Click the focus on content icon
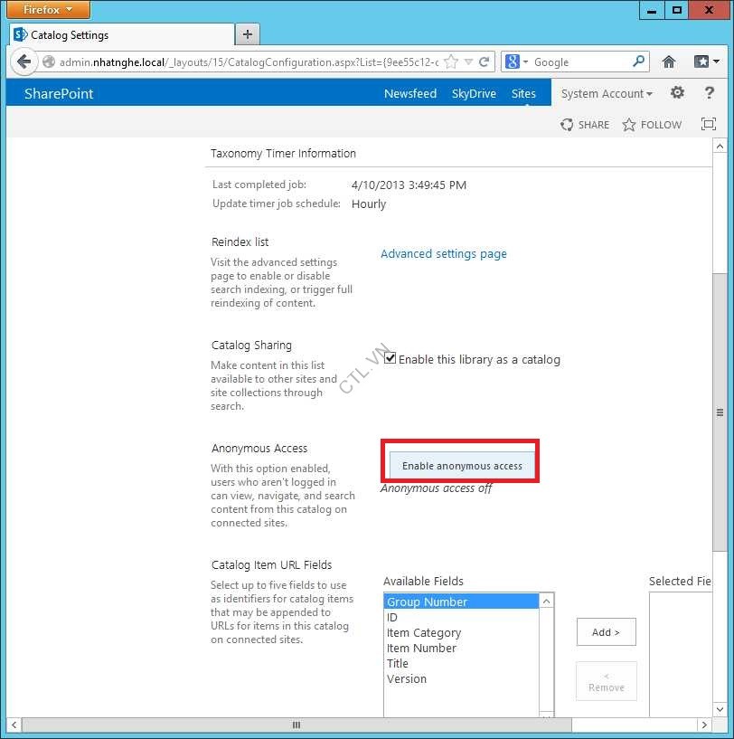The height and width of the screenshot is (739, 734). click(709, 125)
